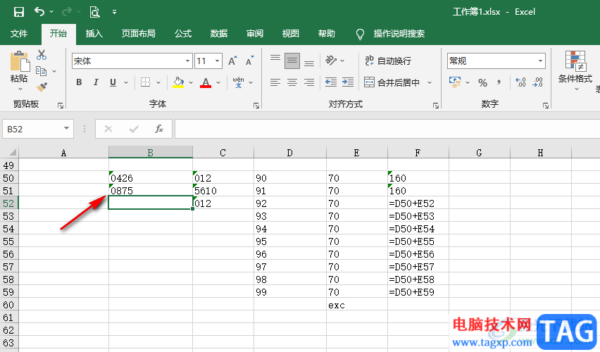Switch to the 公式 ribbon tab

pyautogui.click(x=183, y=34)
